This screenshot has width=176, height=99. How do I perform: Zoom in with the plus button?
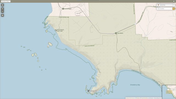pos(2,9)
